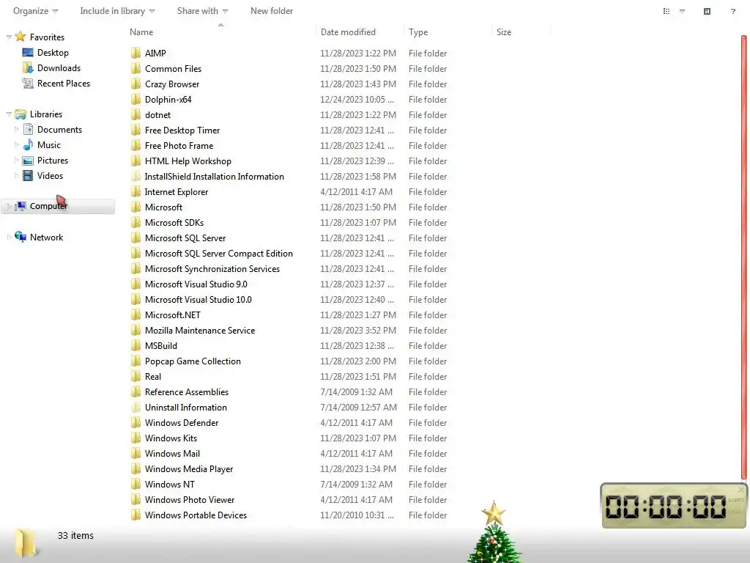
Task: Select the Popcap Game Collection folder icon
Action: [x=135, y=361]
